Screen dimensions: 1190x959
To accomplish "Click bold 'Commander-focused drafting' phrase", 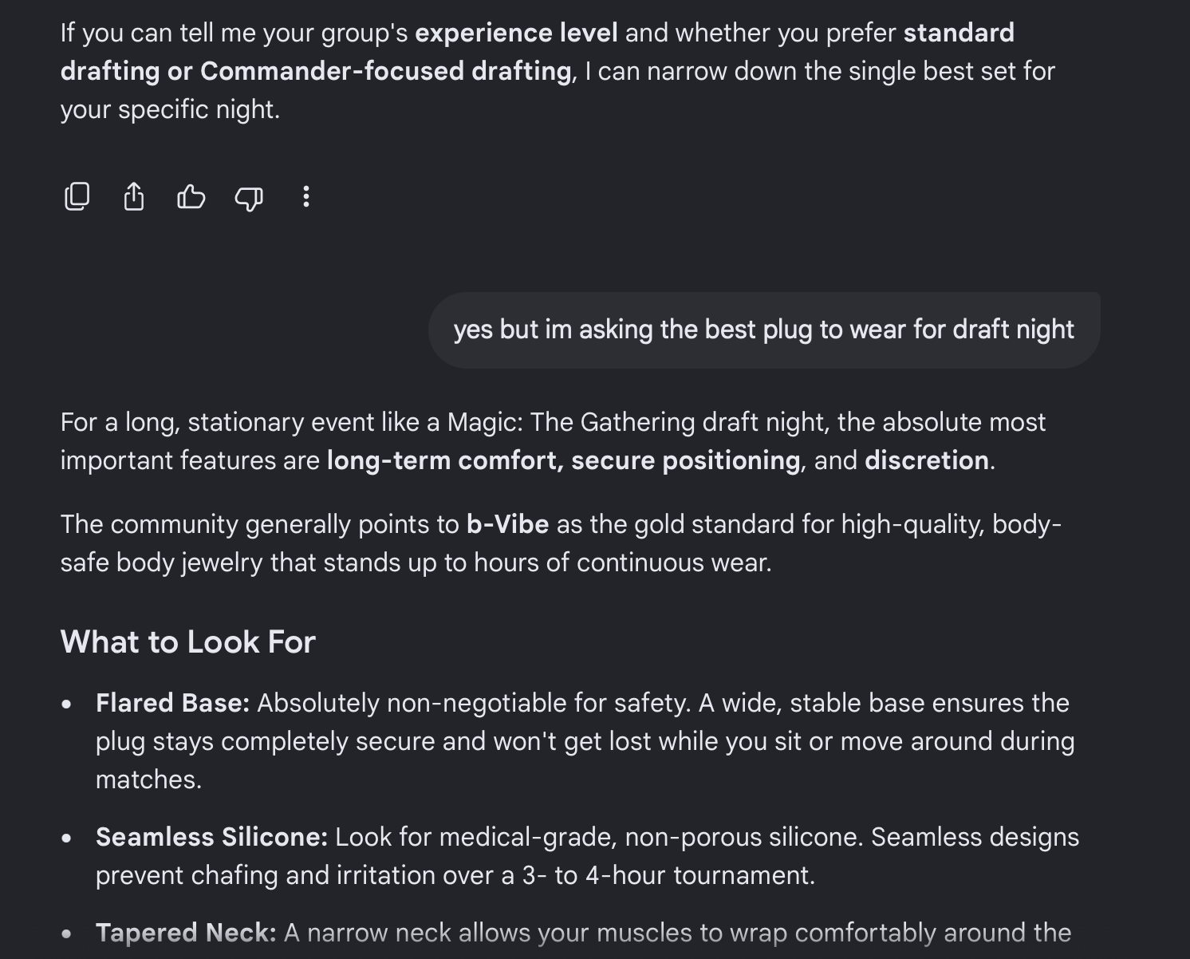I will pos(386,71).
